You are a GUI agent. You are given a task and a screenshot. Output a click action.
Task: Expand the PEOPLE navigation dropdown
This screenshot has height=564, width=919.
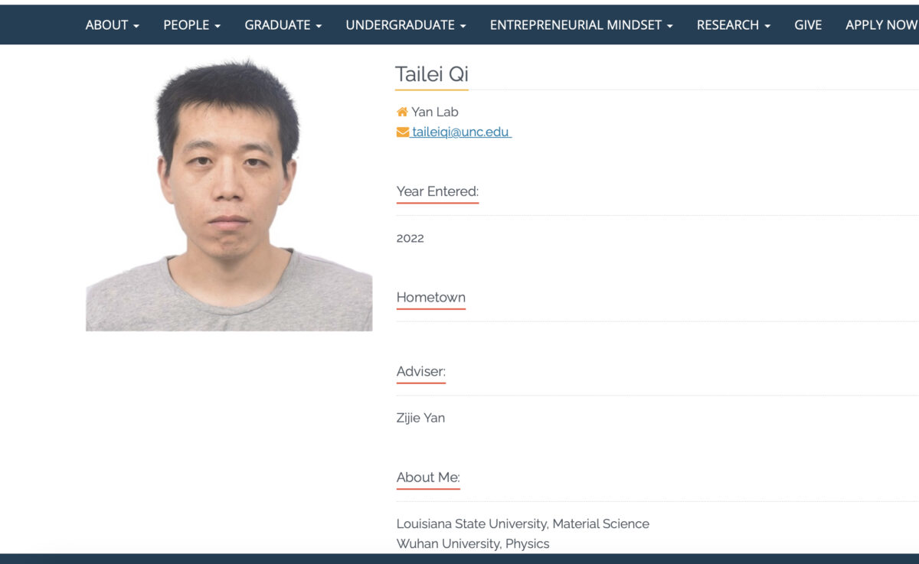tap(191, 25)
